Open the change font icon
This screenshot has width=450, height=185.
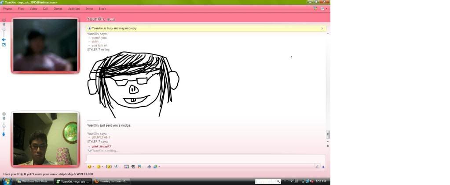point(149,167)
